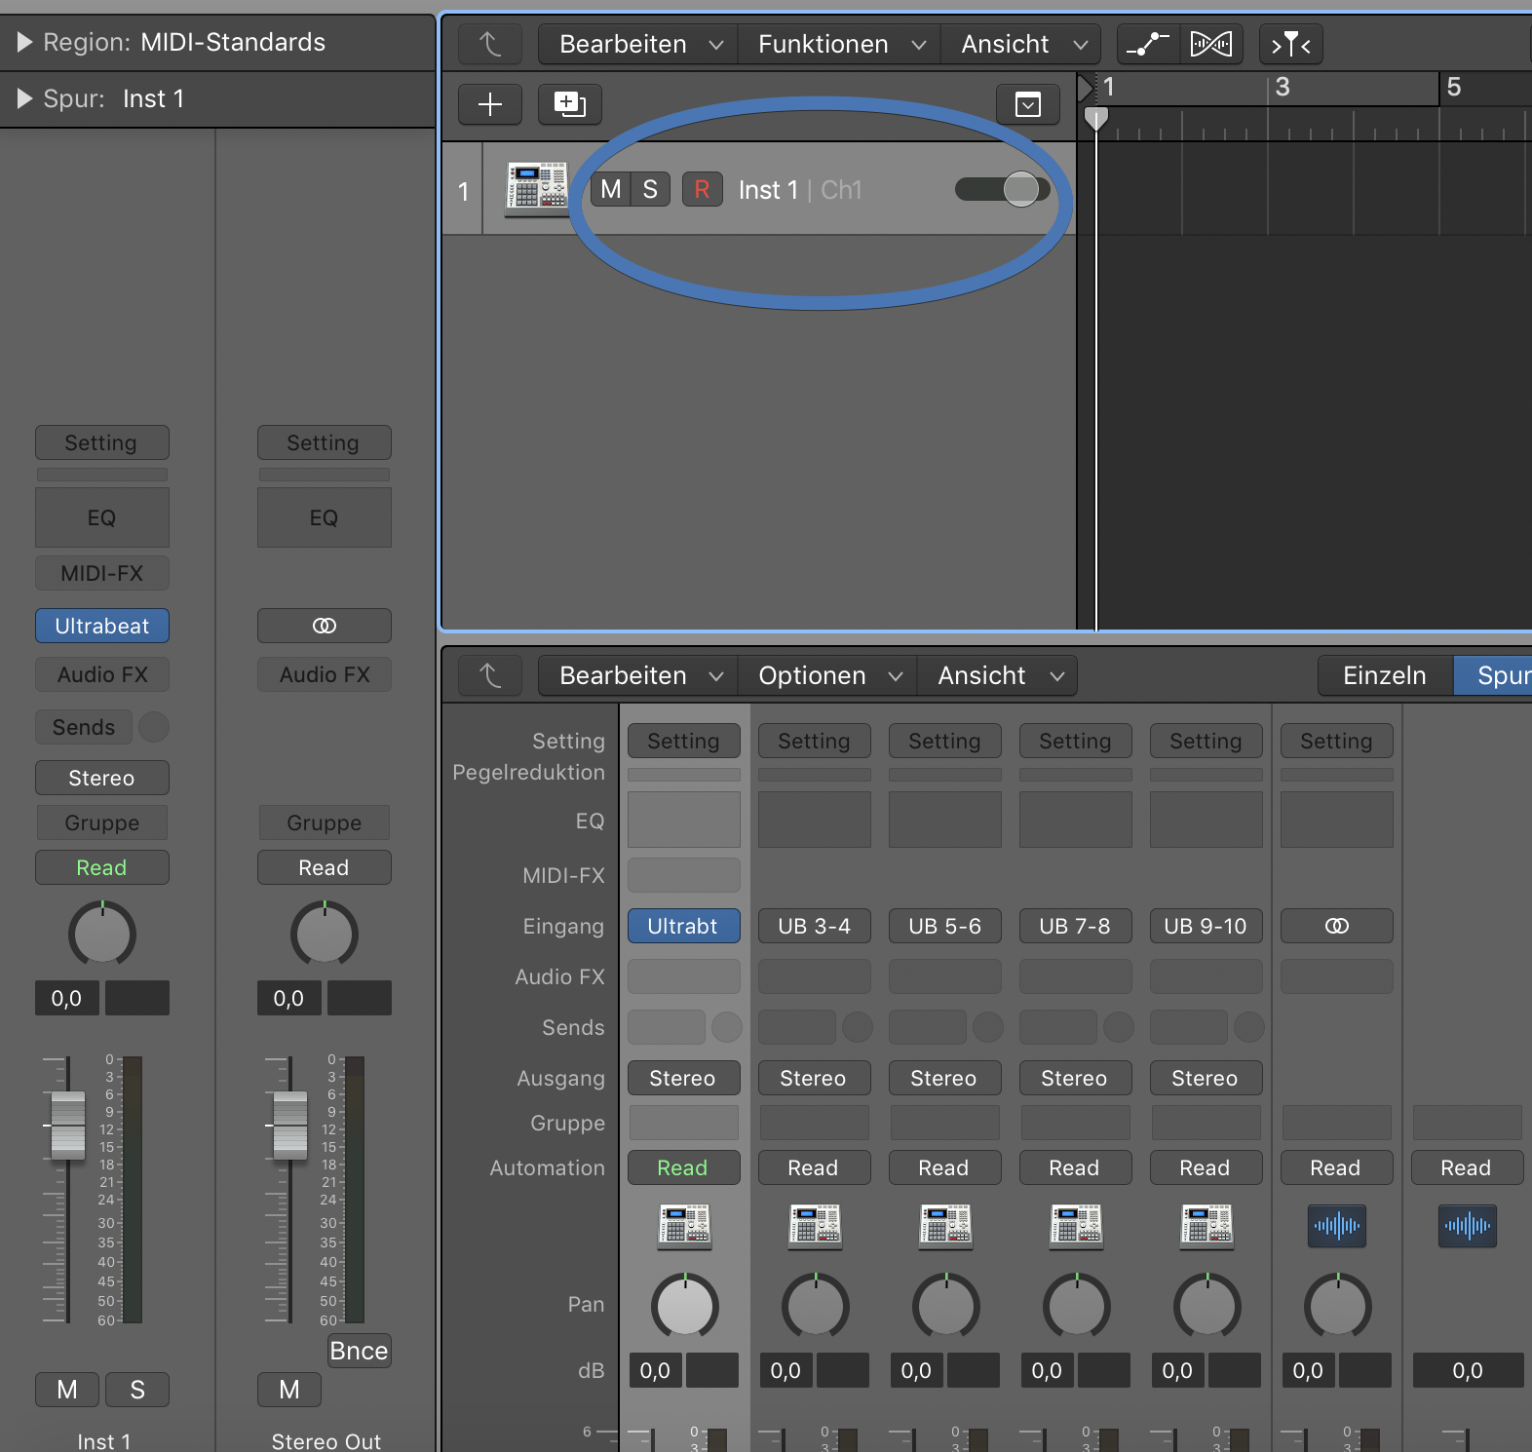Screen dimensions: 1532x1452
Task: Click the UB 5-6 channel drum machine icon
Action: tap(946, 1226)
